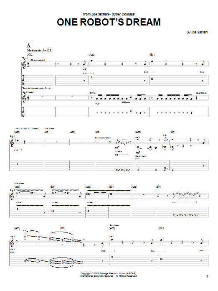Click the boxed rehearsal letter A
Screen dimensions: 218x291
[x=28, y=45]
